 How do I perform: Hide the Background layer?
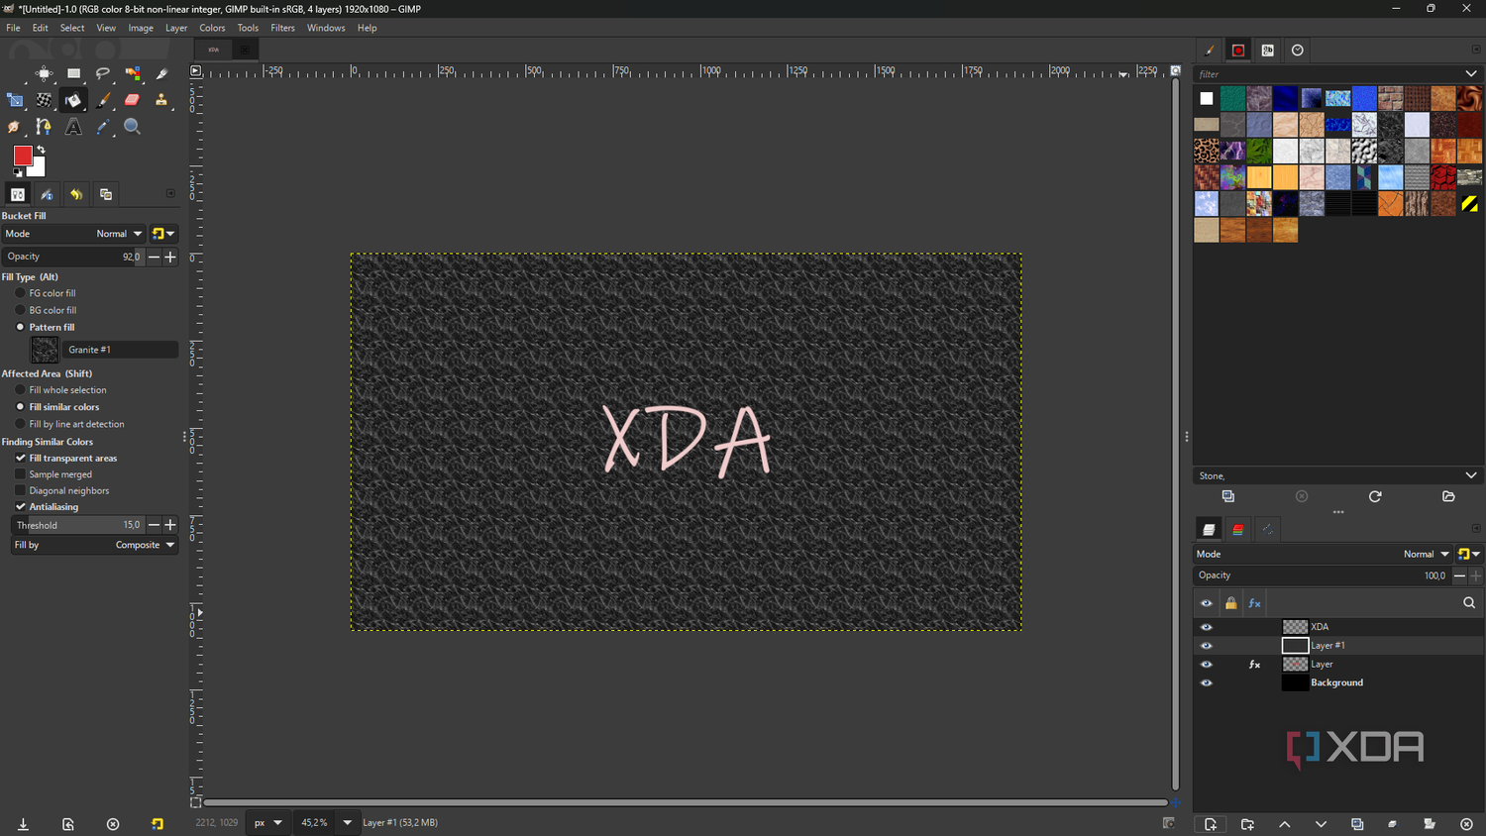tap(1207, 682)
